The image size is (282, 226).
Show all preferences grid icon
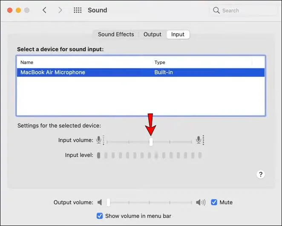click(78, 10)
